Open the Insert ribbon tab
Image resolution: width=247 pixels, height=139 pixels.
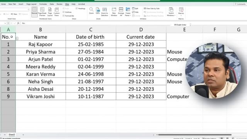click(x=21, y=4)
